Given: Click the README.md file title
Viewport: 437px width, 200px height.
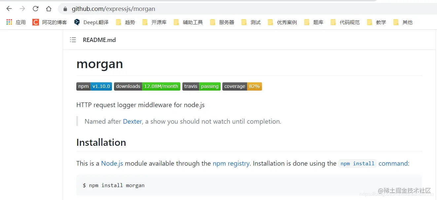Looking at the screenshot, I should [99, 40].
